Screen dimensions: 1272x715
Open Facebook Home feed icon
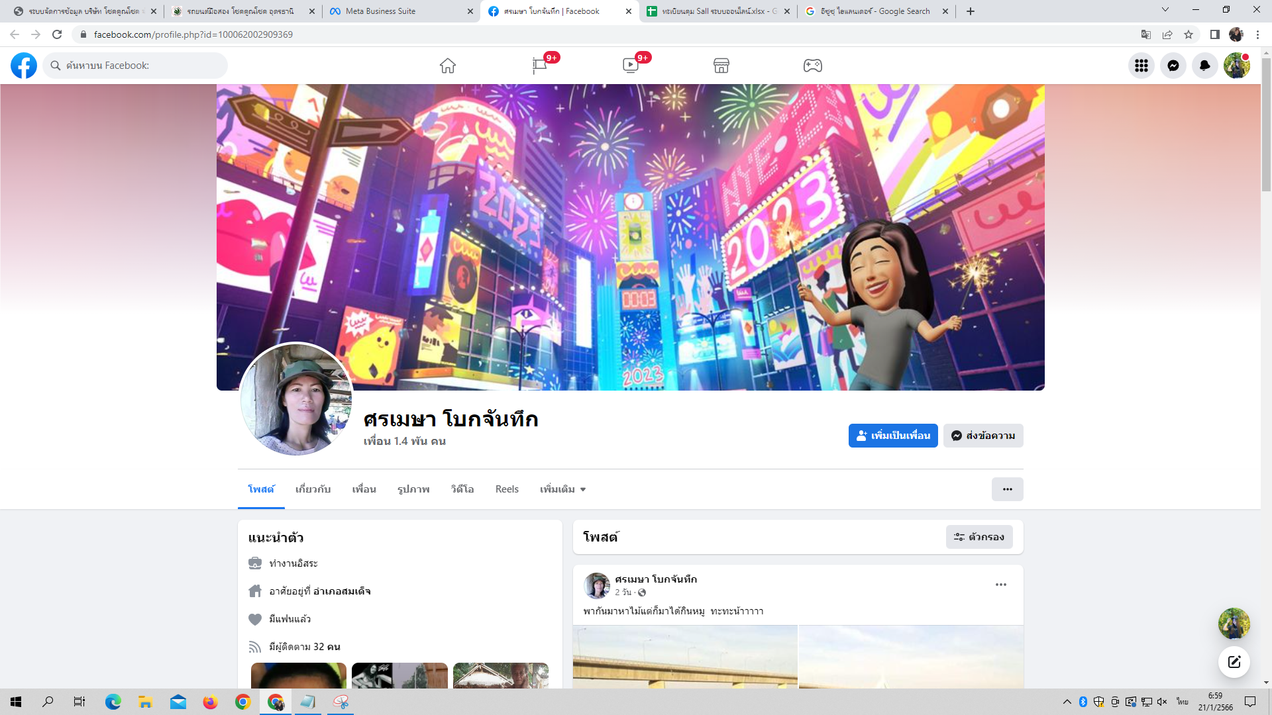[448, 66]
